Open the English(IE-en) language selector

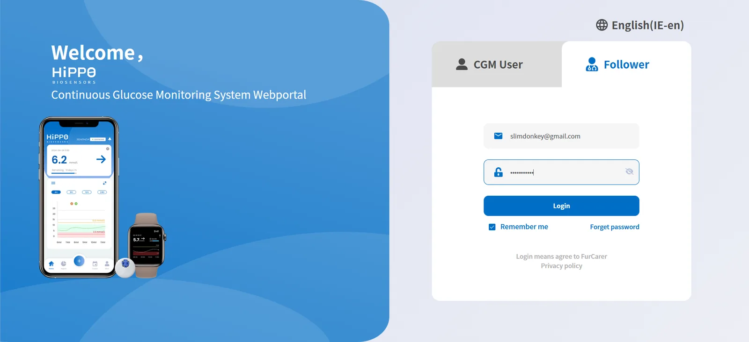pos(640,25)
